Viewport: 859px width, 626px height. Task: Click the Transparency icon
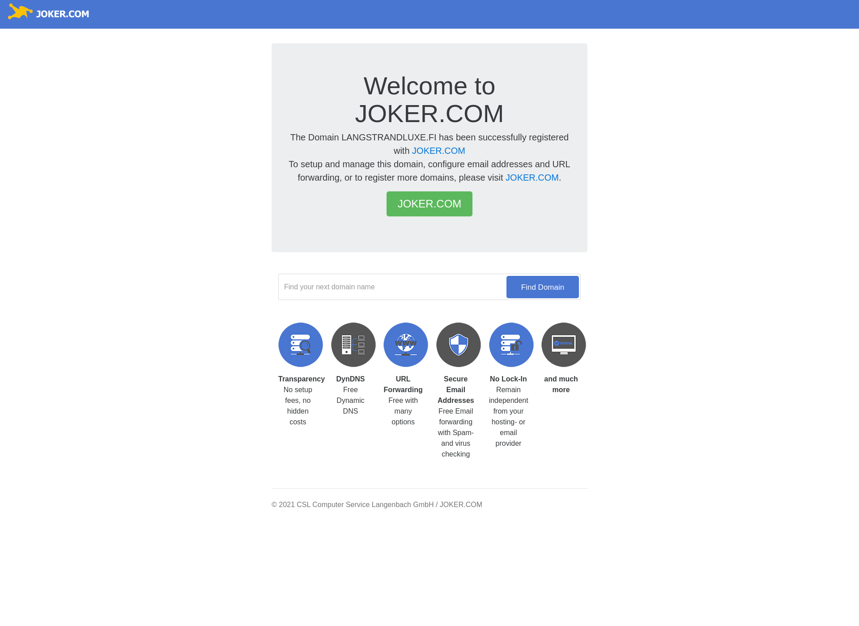click(x=300, y=344)
